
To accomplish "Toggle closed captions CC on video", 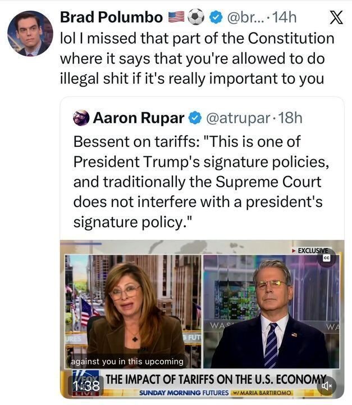I will point(326,258).
